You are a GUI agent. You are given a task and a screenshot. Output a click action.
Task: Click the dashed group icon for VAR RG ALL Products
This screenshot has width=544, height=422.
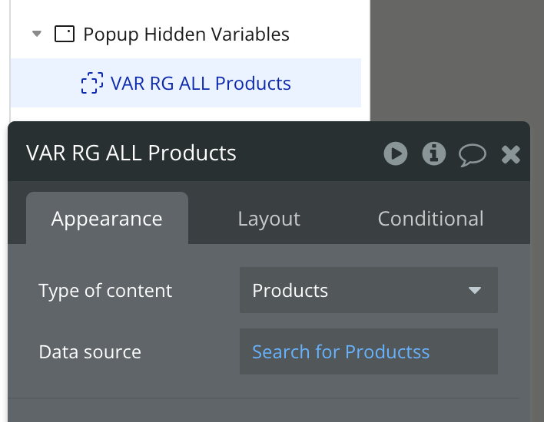point(92,83)
